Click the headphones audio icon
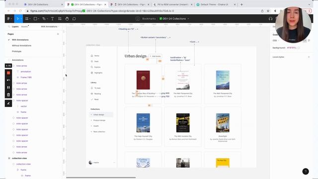318x179 pixels. tap(270, 19)
